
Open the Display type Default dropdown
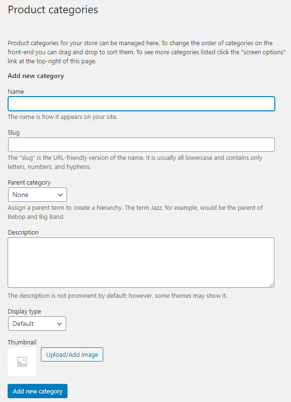pos(37,324)
